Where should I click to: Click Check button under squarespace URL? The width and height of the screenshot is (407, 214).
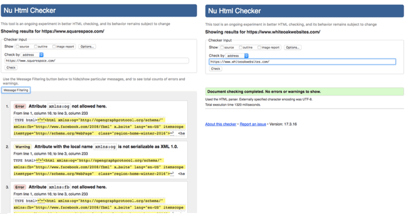pos(11,67)
